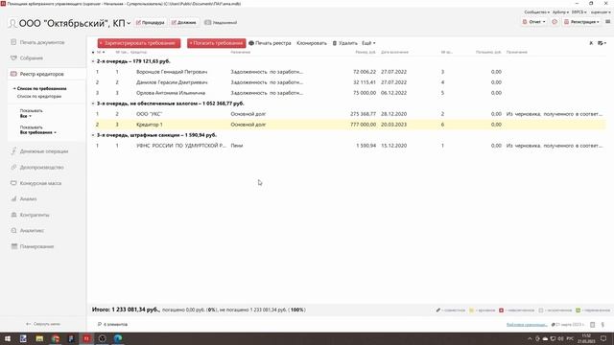Select the Данилов Герасим Дмитриевич row
This screenshot has height=345, width=614.
tap(348, 82)
